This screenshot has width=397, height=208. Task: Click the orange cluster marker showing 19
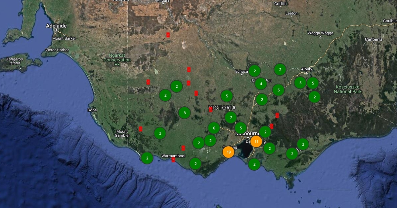pos(228,152)
